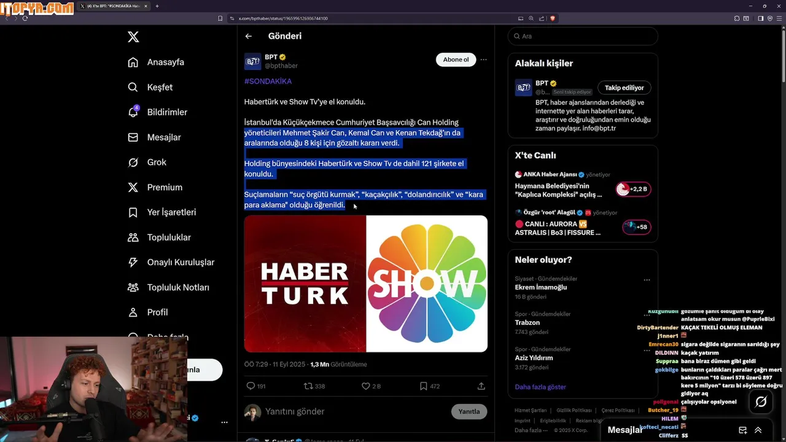Open the Trabzon trending topic
Screen dimensions: 786x442
[x=527, y=322]
